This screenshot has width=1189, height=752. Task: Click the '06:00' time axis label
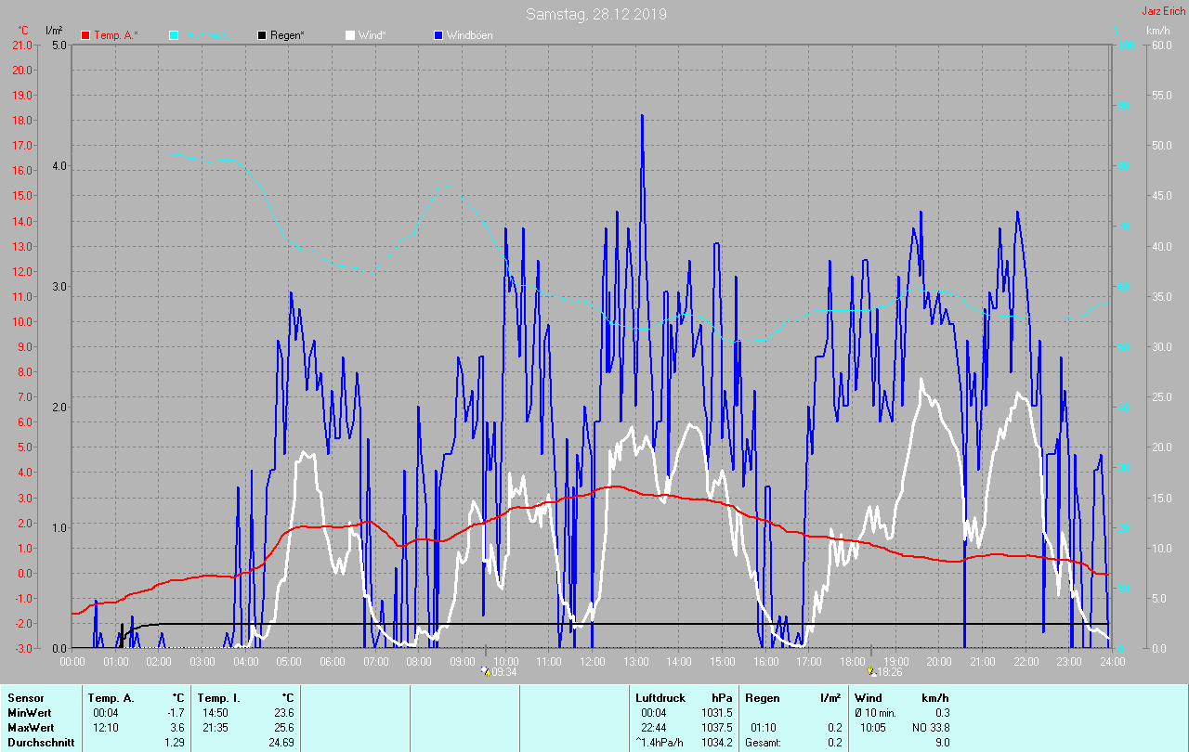(332, 662)
